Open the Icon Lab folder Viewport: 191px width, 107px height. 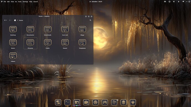65,31
